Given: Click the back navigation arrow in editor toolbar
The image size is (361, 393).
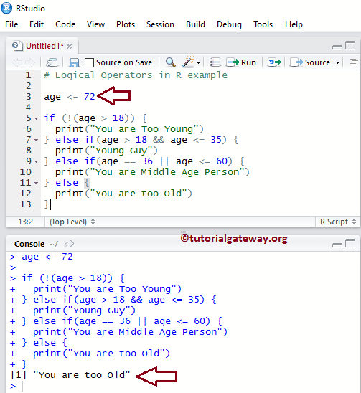Looking at the screenshot, I should (x=17, y=62).
